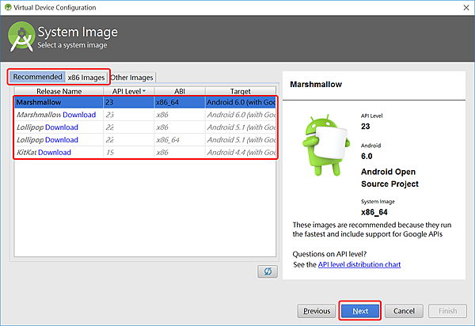475x326 pixels.
Task: Click the Marshmallow Android mascot image
Action: [x=326, y=145]
